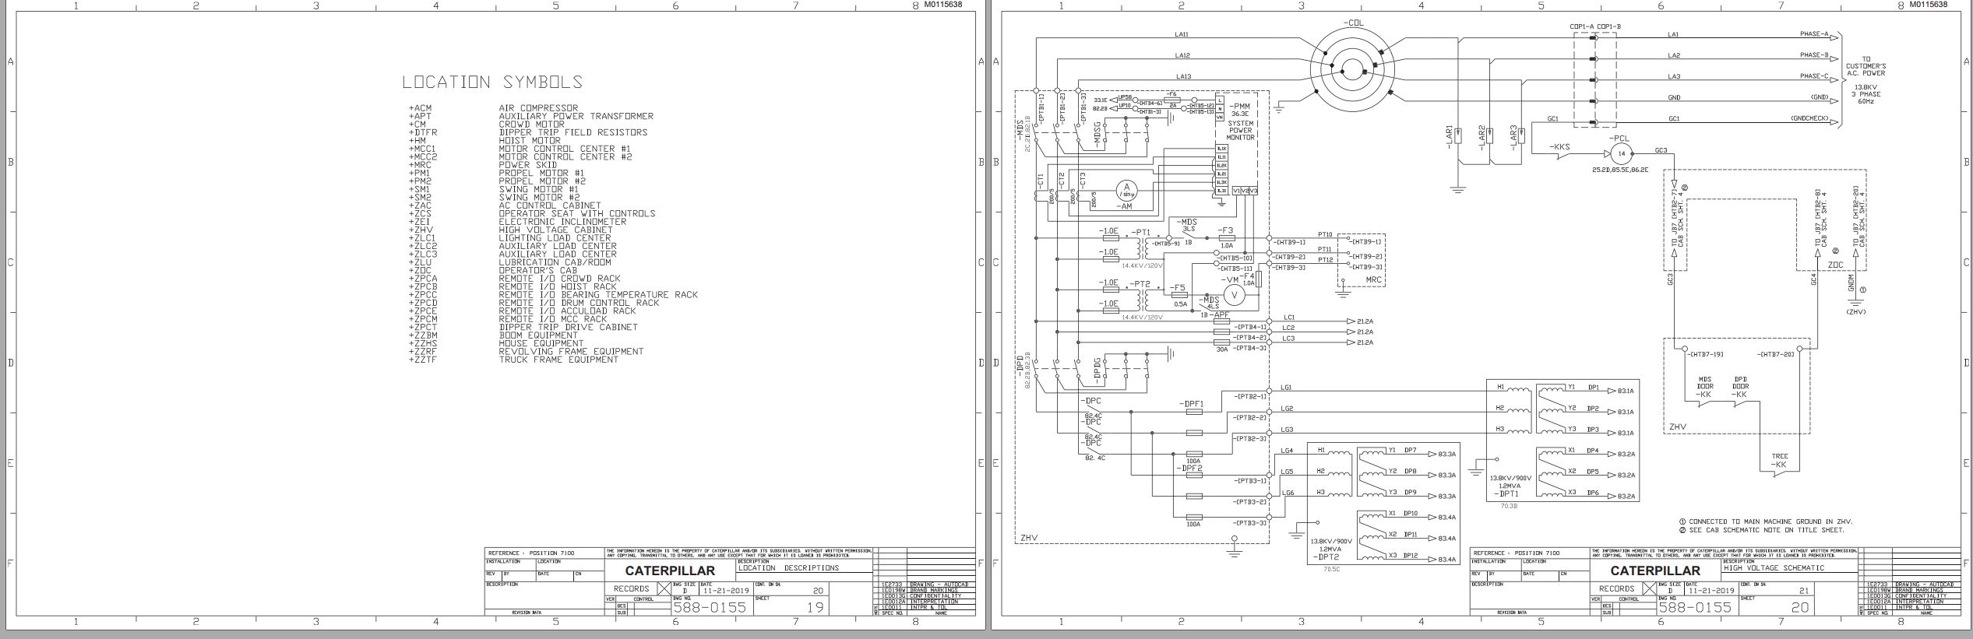Image resolution: width=1973 pixels, height=639 pixels.
Task: Click the -VM voltmeter circle symbol
Action: coord(1233,294)
